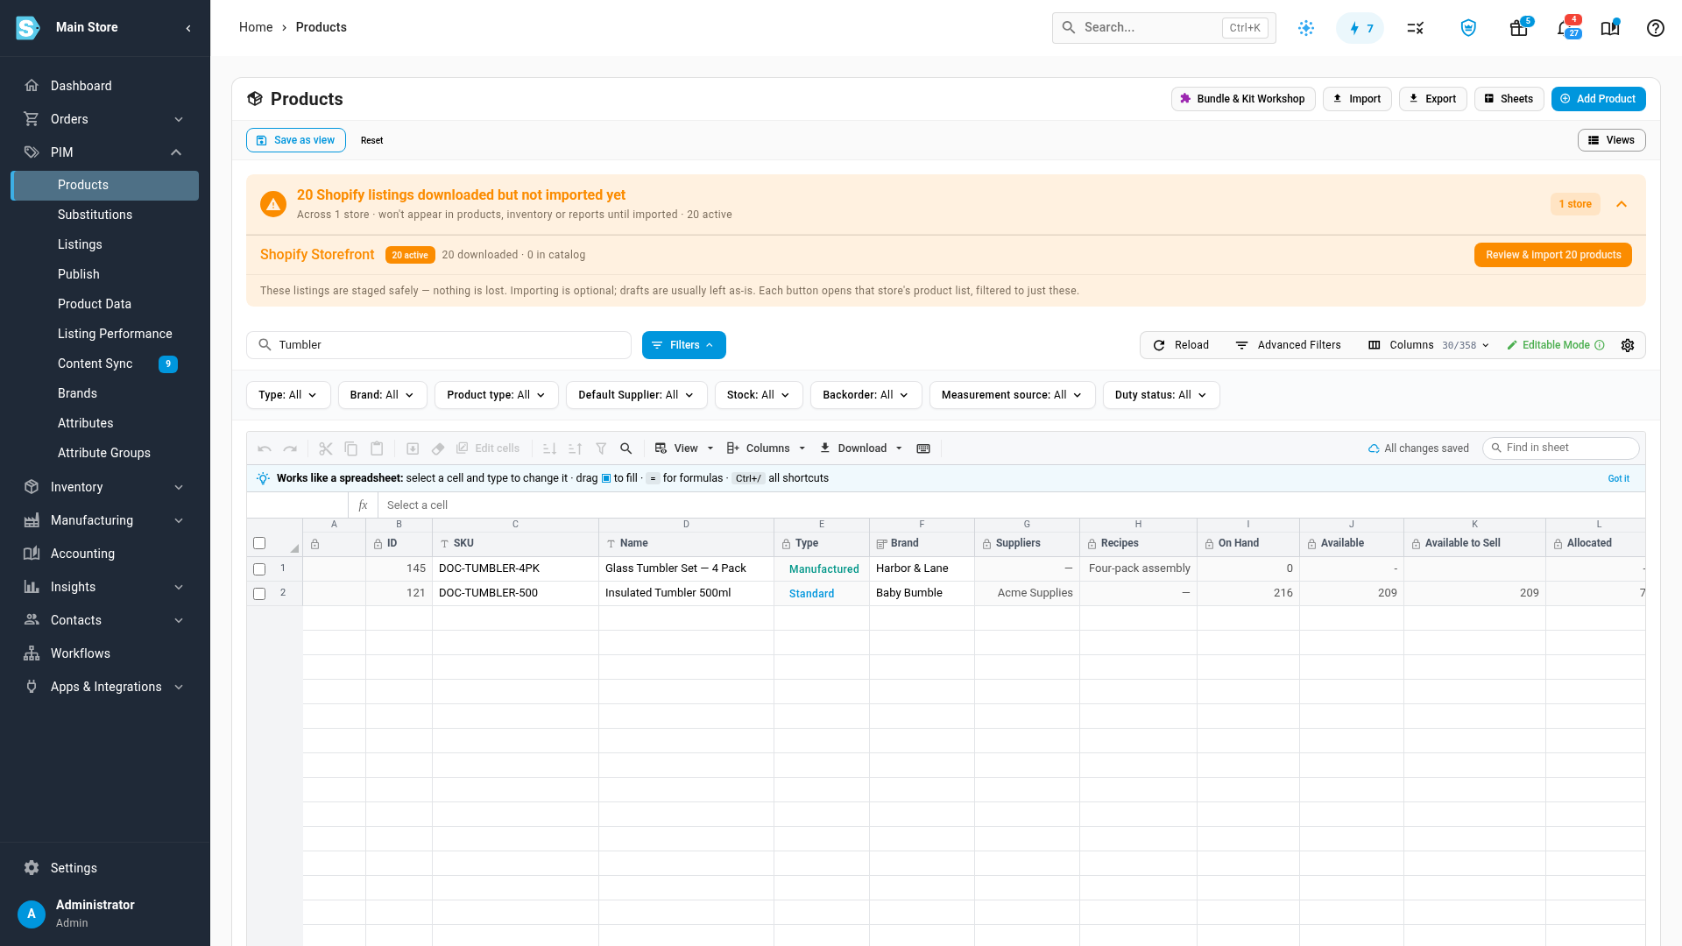Click the sort descending icon
This screenshot has height=946, width=1682.
coord(575,448)
